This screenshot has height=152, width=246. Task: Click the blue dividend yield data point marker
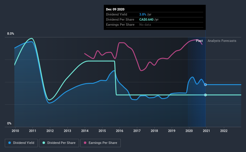tap(205, 85)
